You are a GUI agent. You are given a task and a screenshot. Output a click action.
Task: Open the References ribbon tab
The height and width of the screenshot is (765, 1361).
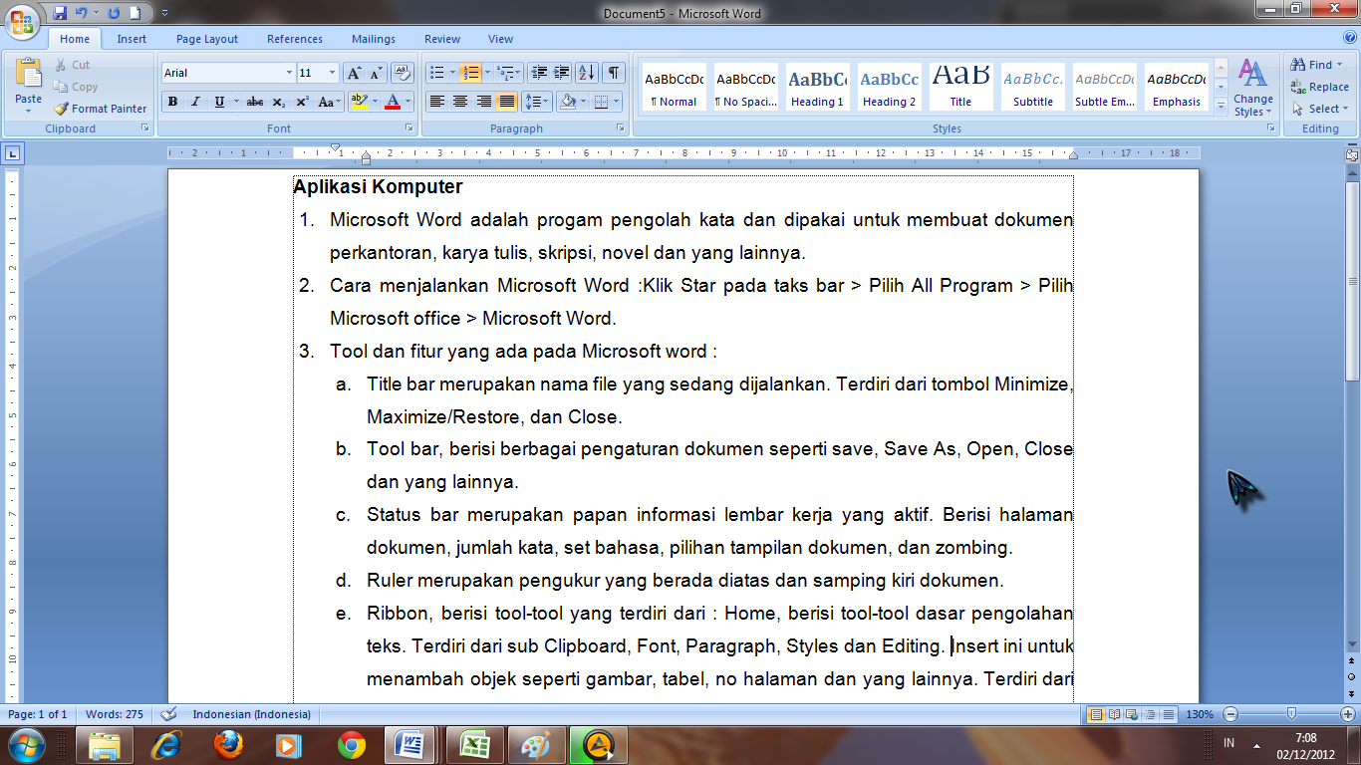(294, 39)
